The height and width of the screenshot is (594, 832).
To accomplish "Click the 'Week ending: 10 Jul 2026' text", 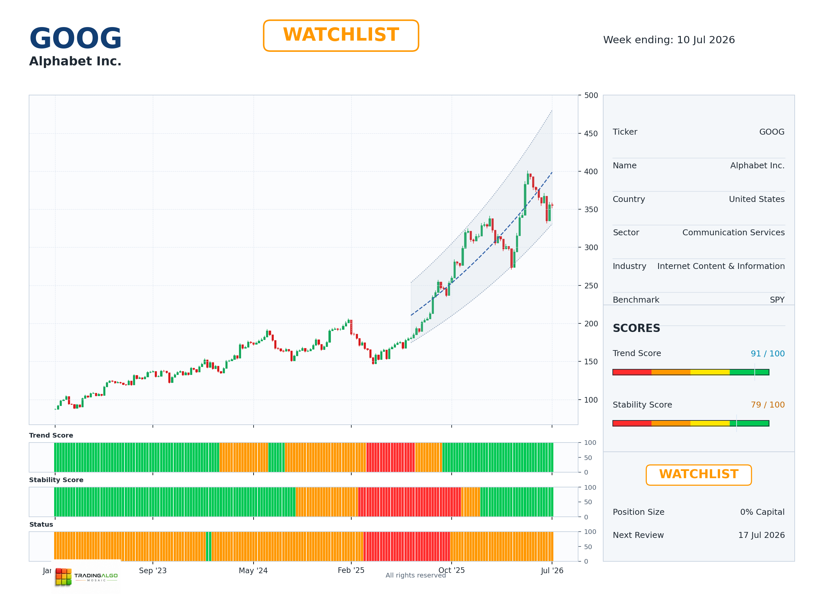I will click(x=669, y=40).
